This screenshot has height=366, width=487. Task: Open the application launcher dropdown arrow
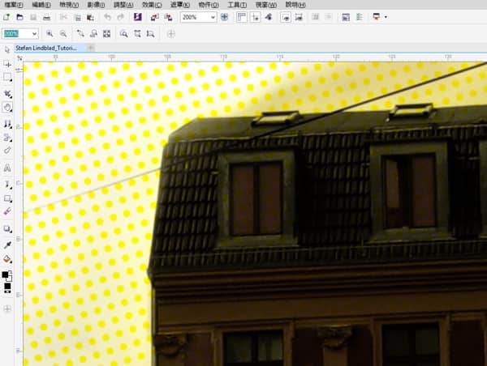click(386, 17)
